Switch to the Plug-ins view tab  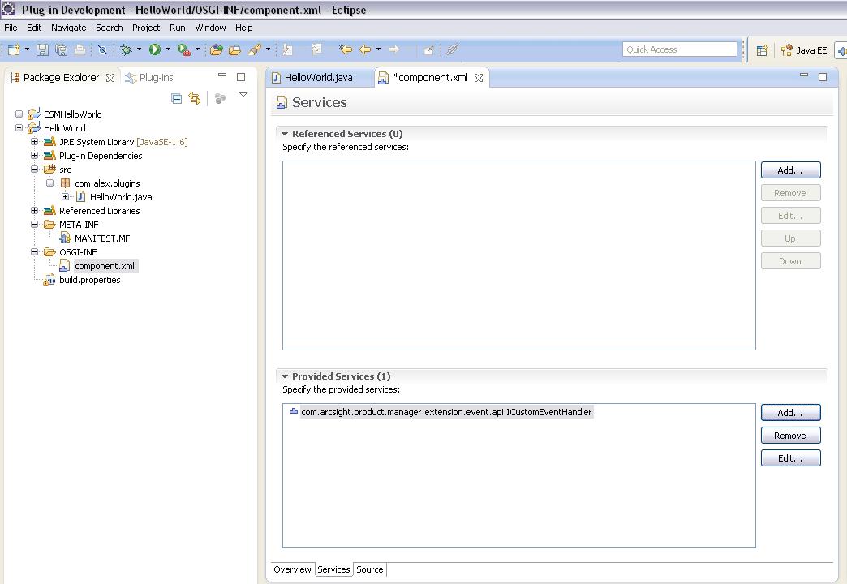coord(149,77)
